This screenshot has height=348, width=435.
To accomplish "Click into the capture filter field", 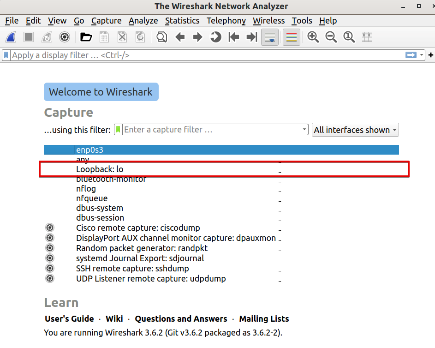I will pyautogui.click(x=212, y=130).
